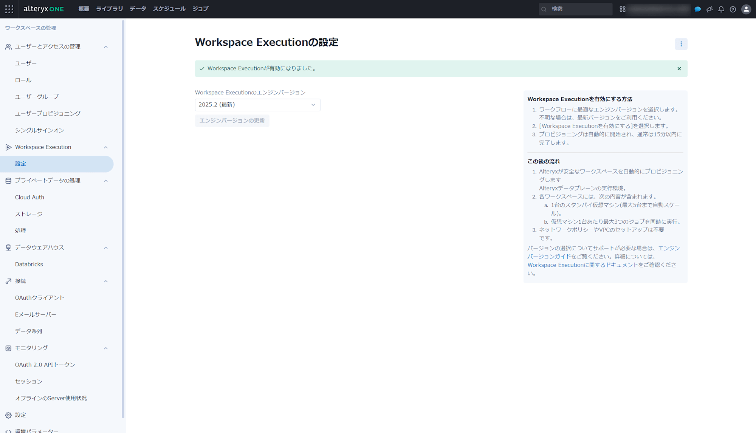Switch to the ライブラリ menu item
This screenshot has width=756, height=433.
(109, 9)
